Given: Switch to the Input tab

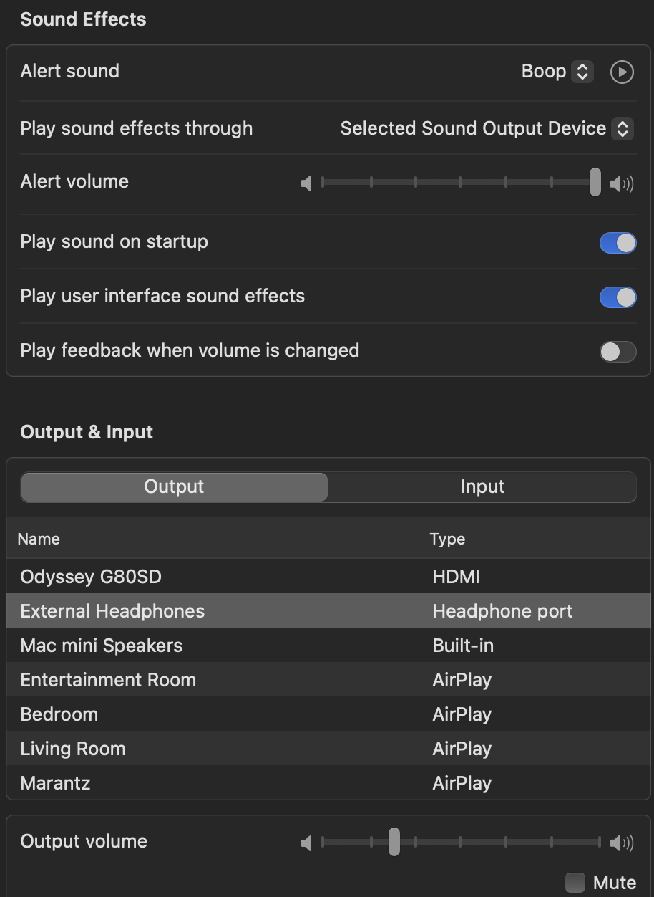Looking at the screenshot, I should [x=482, y=487].
